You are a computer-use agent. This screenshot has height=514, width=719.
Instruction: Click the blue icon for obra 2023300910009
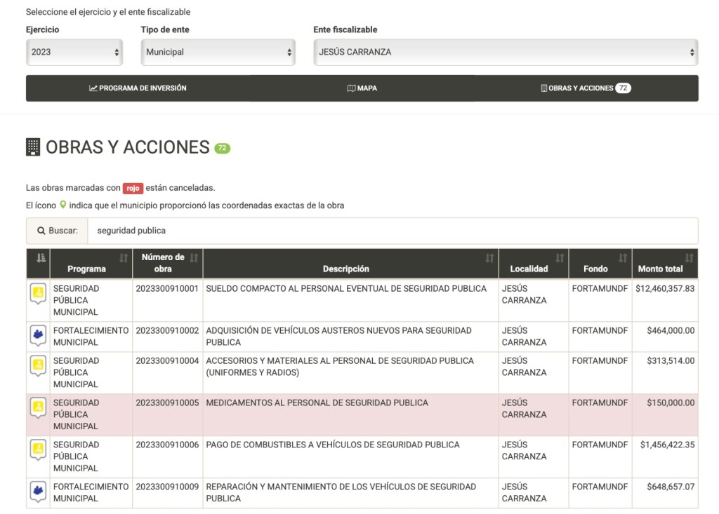(x=38, y=491)
